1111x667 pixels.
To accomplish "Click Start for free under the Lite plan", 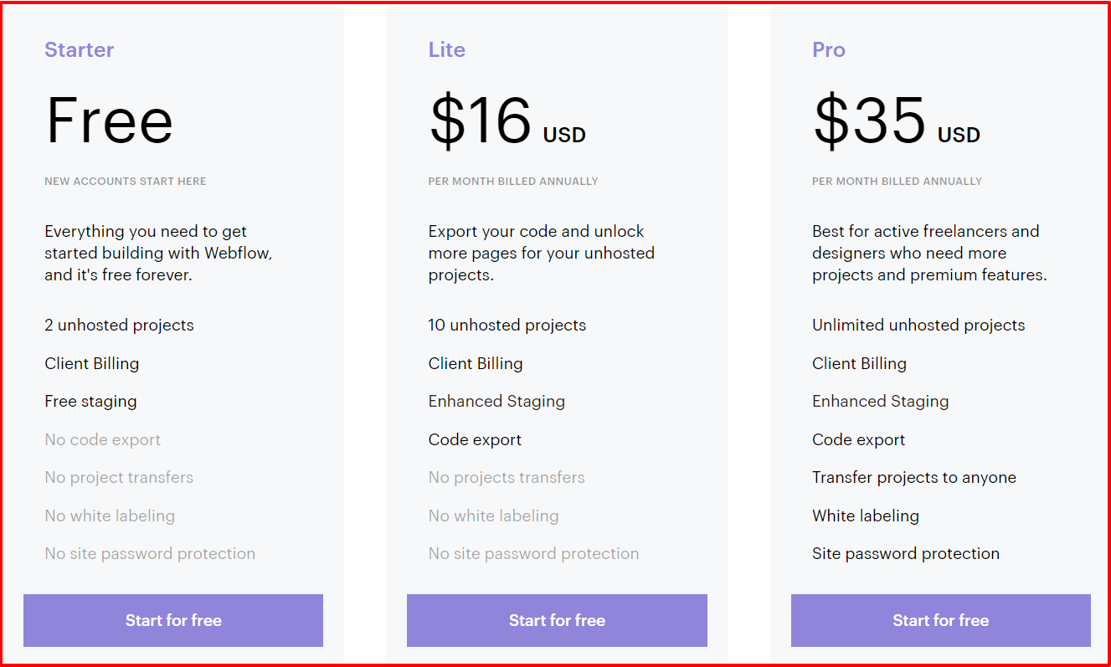I will tap(557, 620).
